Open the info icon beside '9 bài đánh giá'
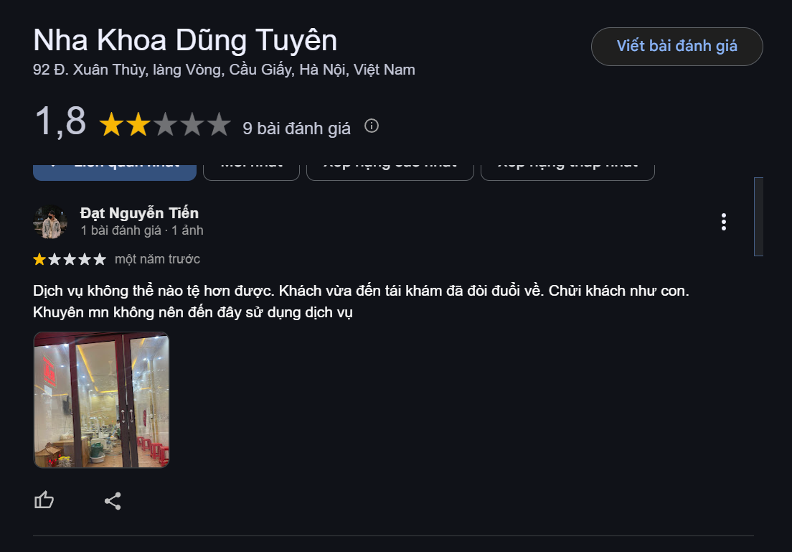The height and width of the screenshot is (552, 792). click(372, 126)
